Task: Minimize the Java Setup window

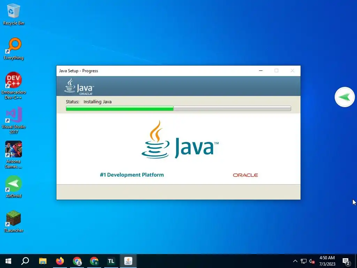Action: click(261, 70)
